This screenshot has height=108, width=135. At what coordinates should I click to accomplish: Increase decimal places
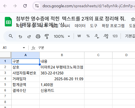tap(106, 36)
